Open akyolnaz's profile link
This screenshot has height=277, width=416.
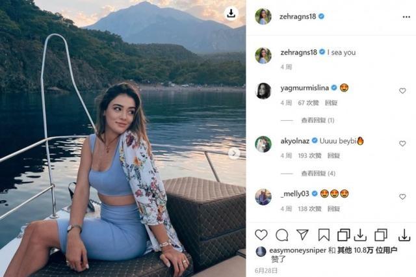(294, 141)
